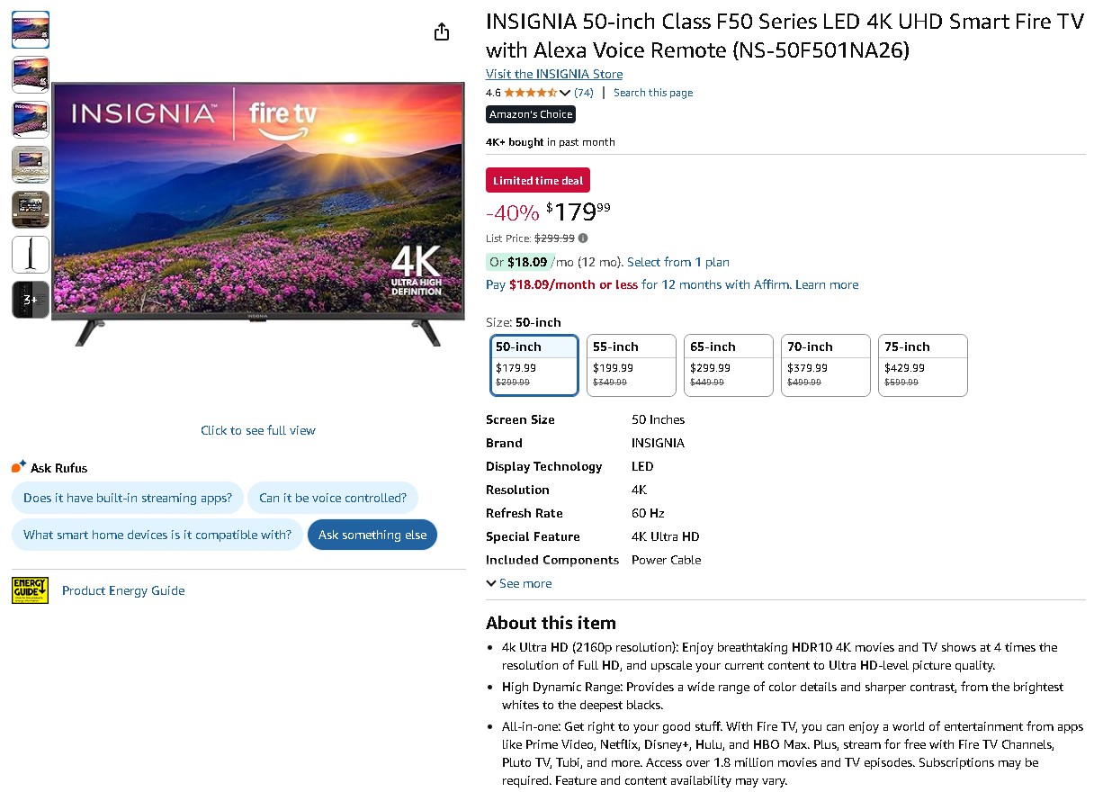
Task: Click the list price info icon
Action: click(583, 238)
